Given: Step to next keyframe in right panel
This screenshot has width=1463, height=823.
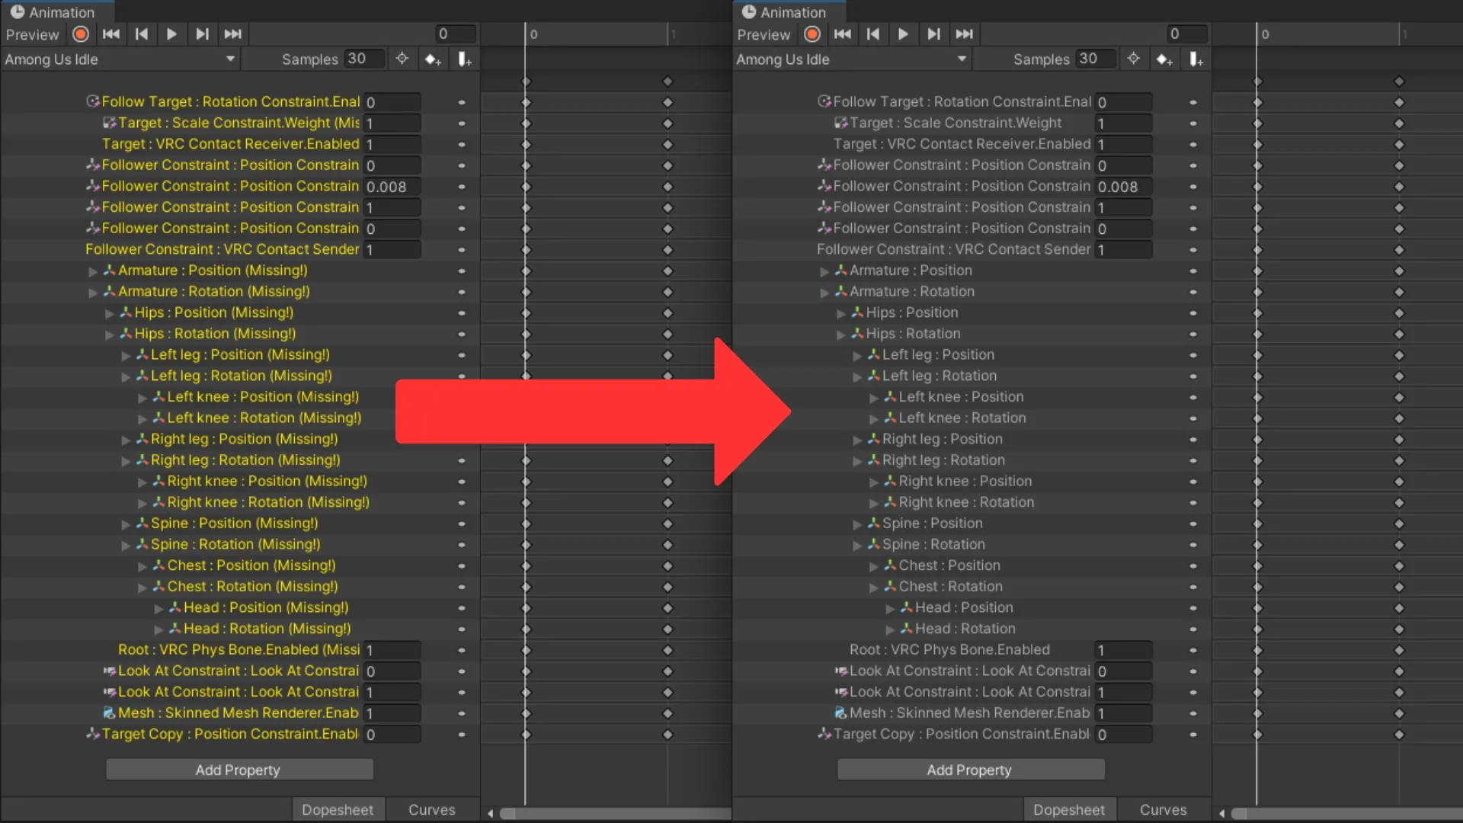Looking at the screenshot, I should tap(933, 34).
